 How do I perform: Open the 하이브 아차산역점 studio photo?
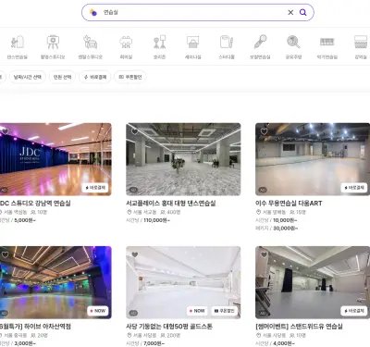pyautogui.click(x=55, y=282)
